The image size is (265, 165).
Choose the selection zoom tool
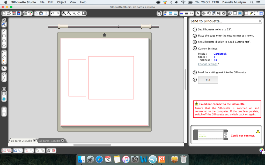[x=74, y=13]
